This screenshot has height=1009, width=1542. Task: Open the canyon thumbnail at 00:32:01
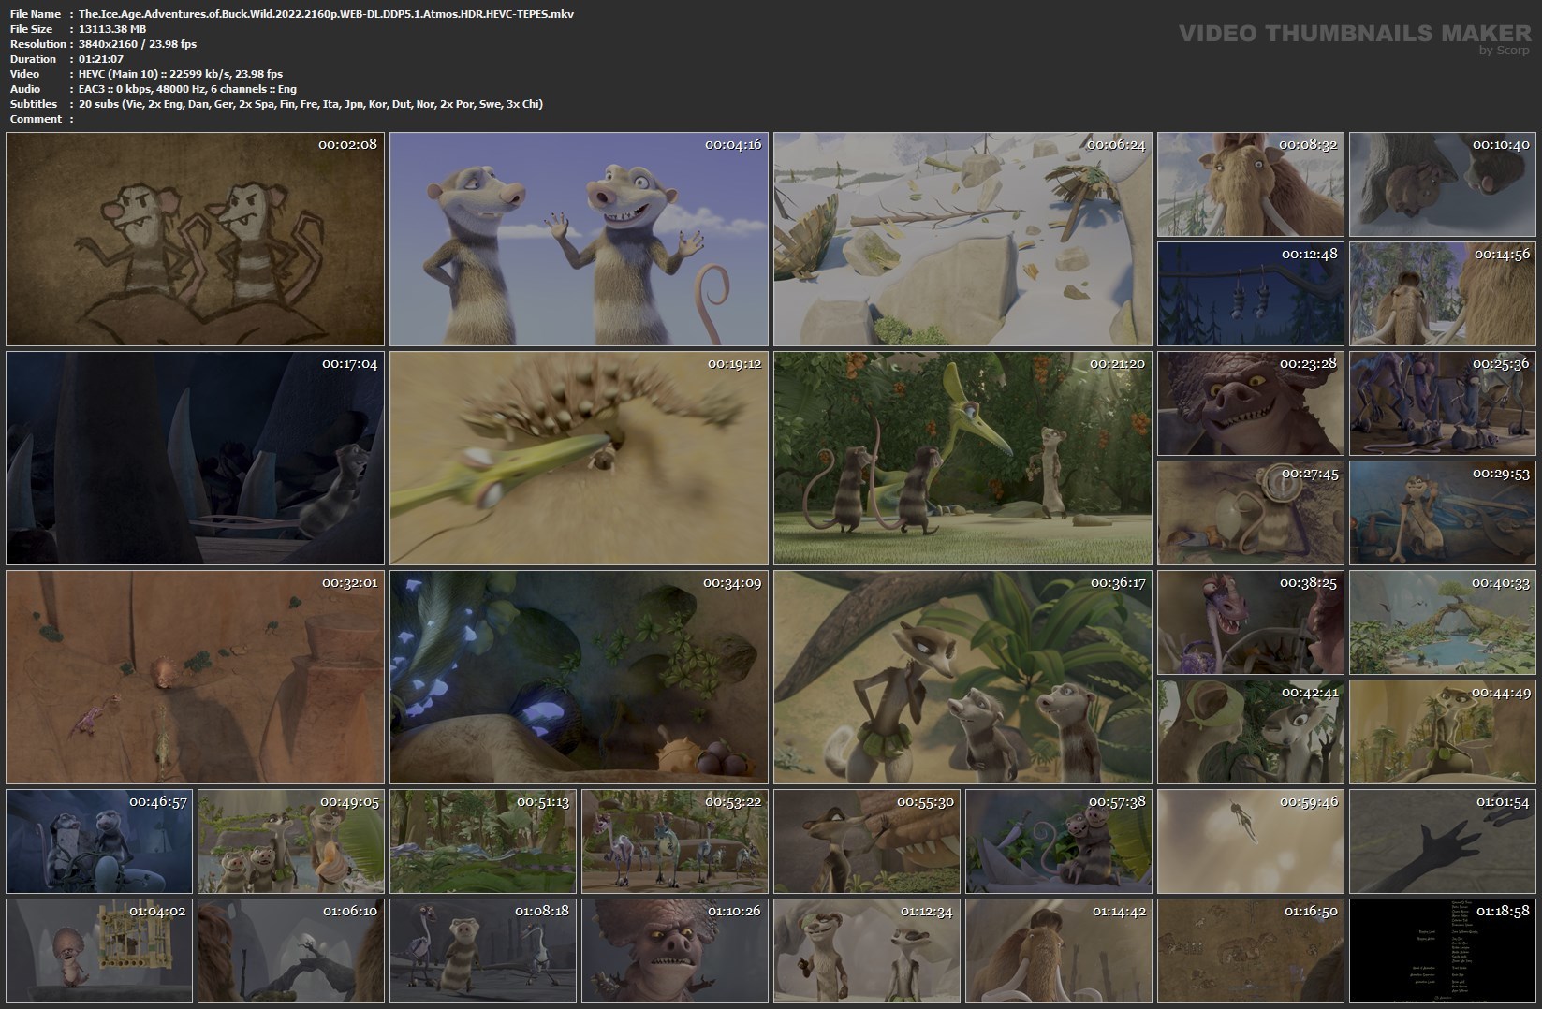click(x=195, y=677)
